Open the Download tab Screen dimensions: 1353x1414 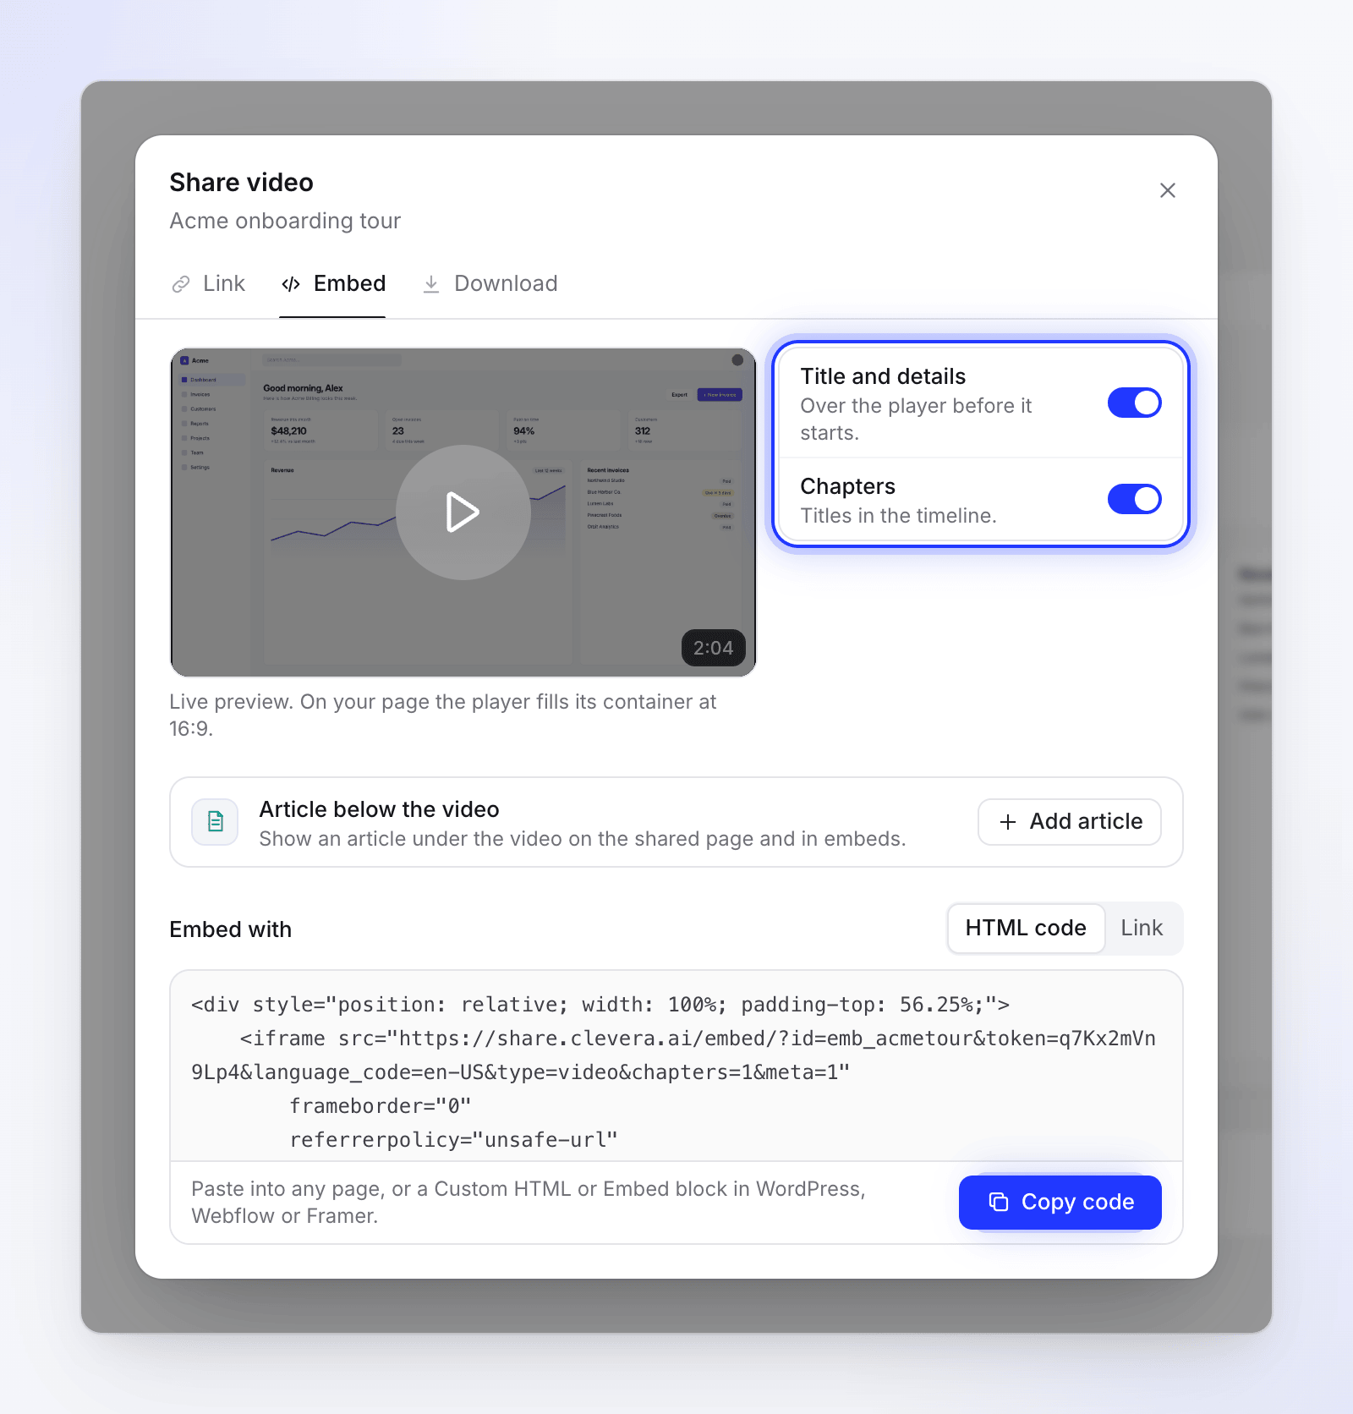[x=490, y=283]
